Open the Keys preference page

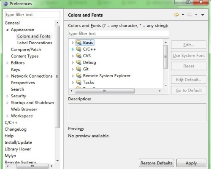tap(16, 70)
